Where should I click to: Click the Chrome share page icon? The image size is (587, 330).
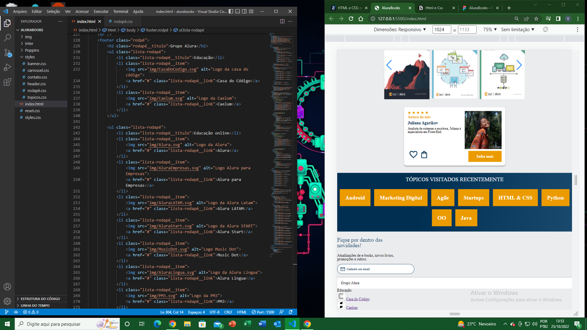tap(526, 19)
